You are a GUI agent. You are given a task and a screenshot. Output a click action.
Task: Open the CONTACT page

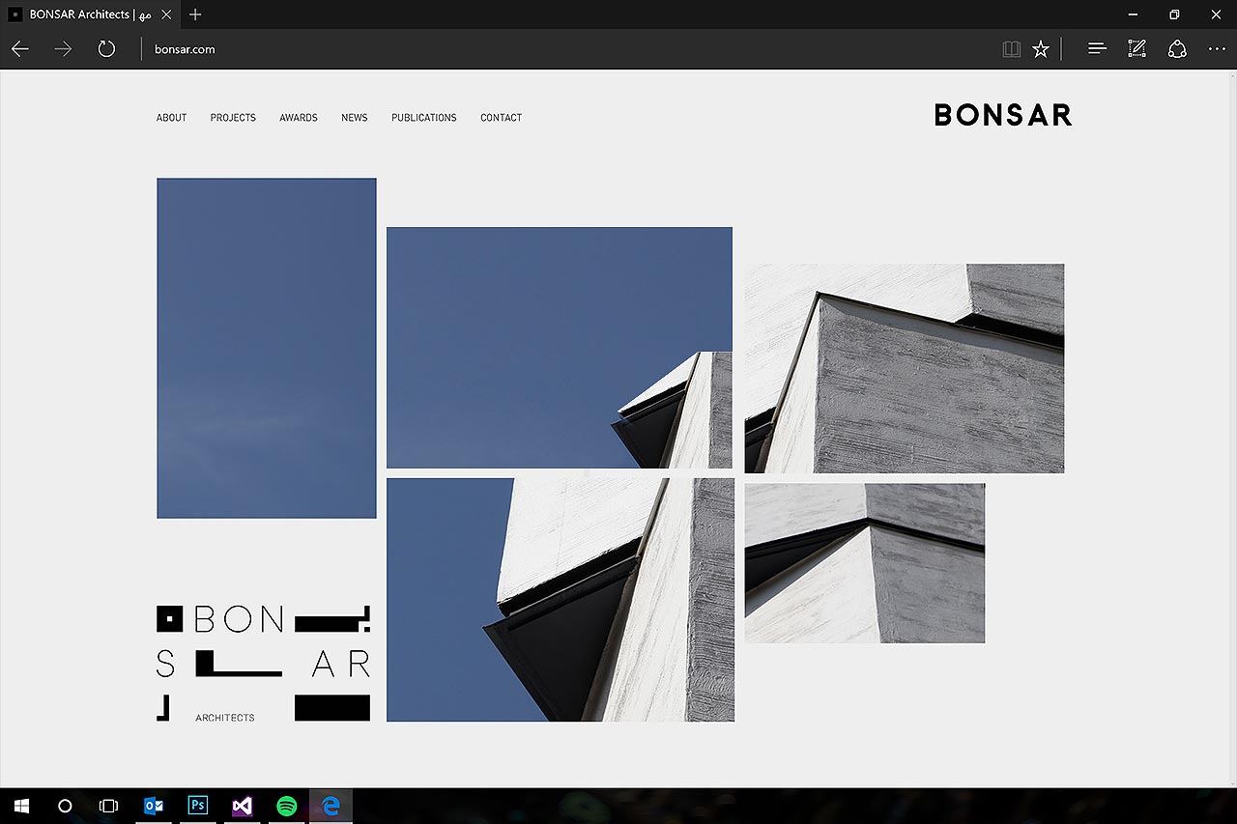click(502, 118)
